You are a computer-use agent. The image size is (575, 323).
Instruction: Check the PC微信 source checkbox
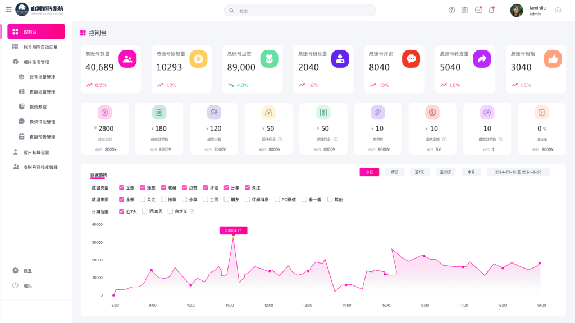pos(277,200)
